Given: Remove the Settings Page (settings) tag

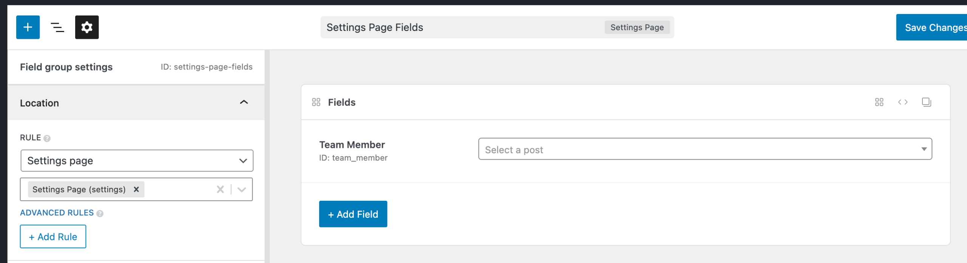Looking at the screenshot, I should tap(136, 189).
